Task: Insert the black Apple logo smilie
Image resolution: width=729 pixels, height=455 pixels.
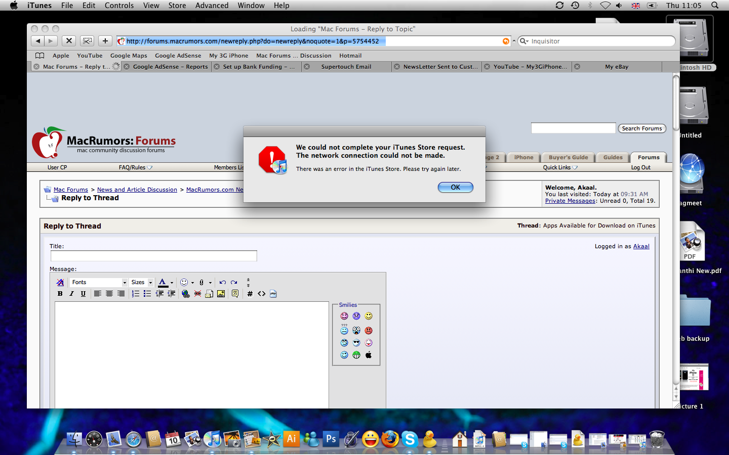Action: click(x=369, y=355)
